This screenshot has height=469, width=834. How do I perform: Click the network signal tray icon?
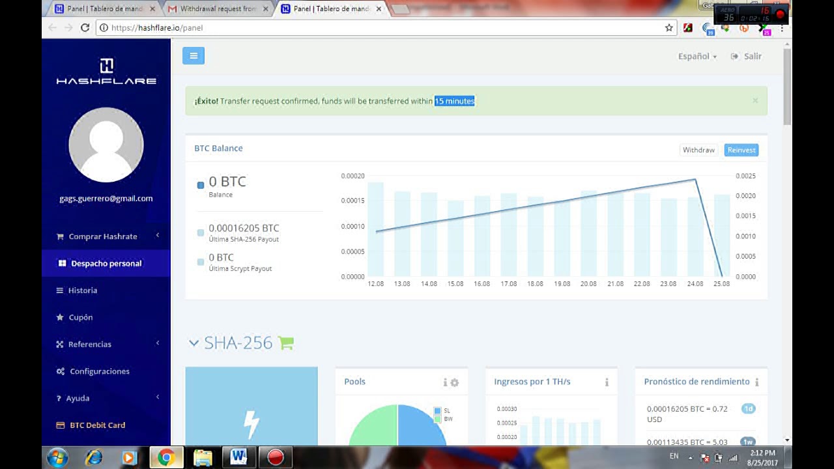[733, 457]
